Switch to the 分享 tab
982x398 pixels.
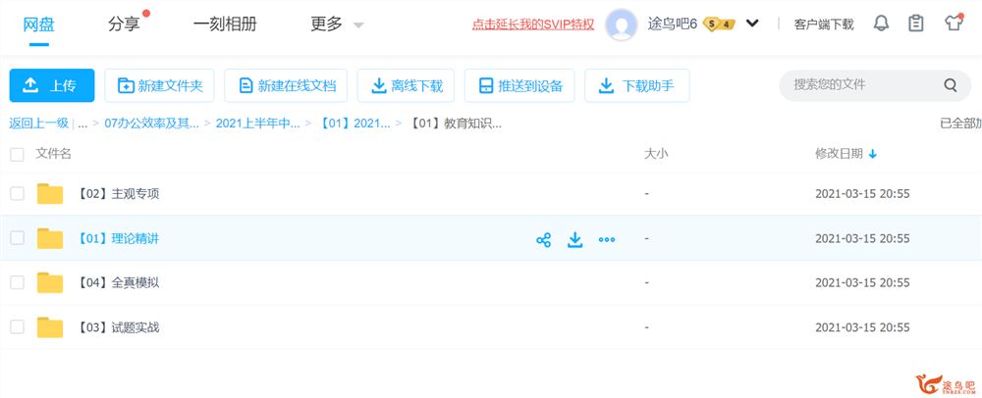pyautogui.click(x=124, y=25)
